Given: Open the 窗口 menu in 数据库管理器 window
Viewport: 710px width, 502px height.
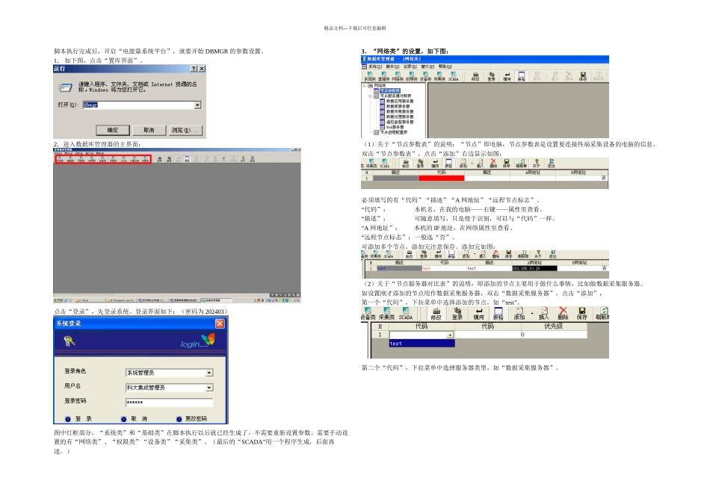Looking at the screenshot, I should (428, 66).
